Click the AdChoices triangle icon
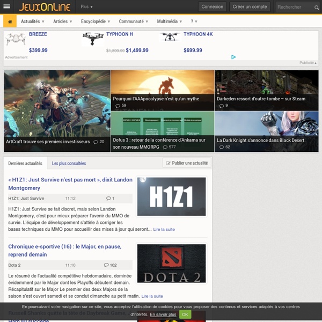Screen dimensions: 322x322 233,57
